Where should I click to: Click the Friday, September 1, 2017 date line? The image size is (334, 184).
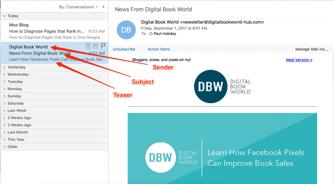(x=174, y=28)
